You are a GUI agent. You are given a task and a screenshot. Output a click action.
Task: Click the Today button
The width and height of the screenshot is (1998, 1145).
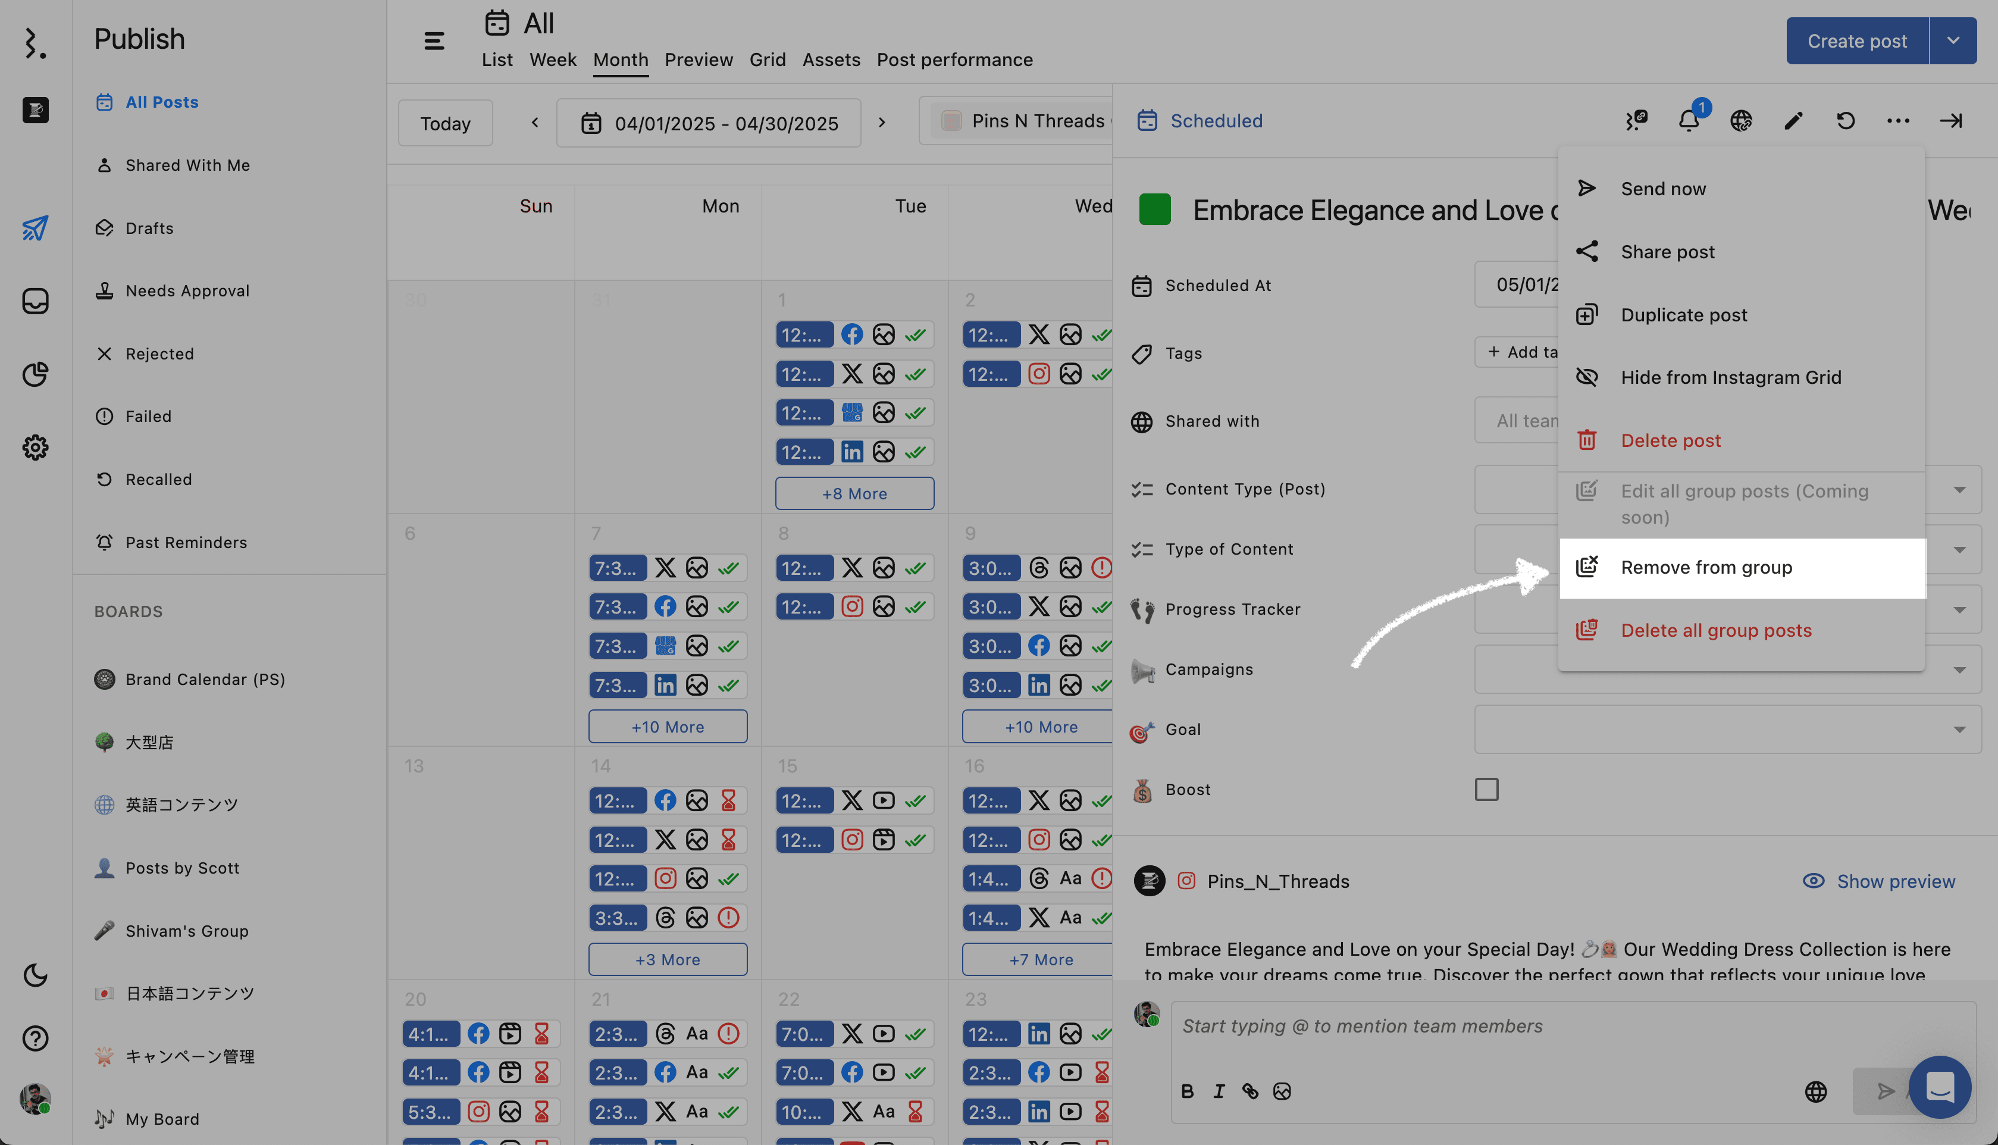pyautogui.click(x=445, y=123)
